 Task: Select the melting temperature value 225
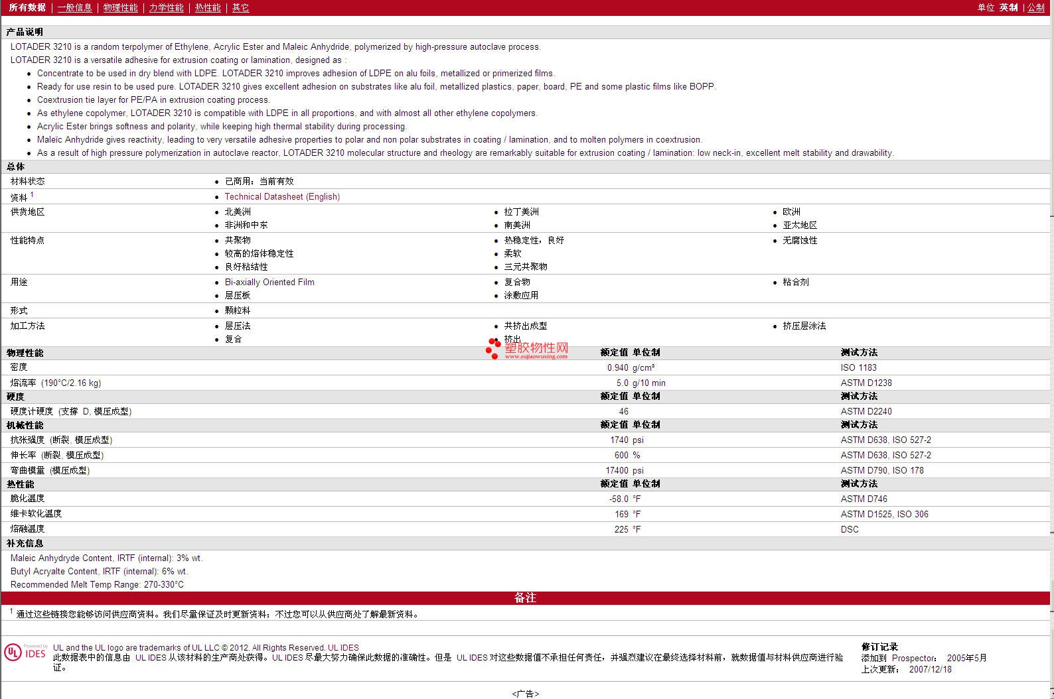[x=621, y=530]
